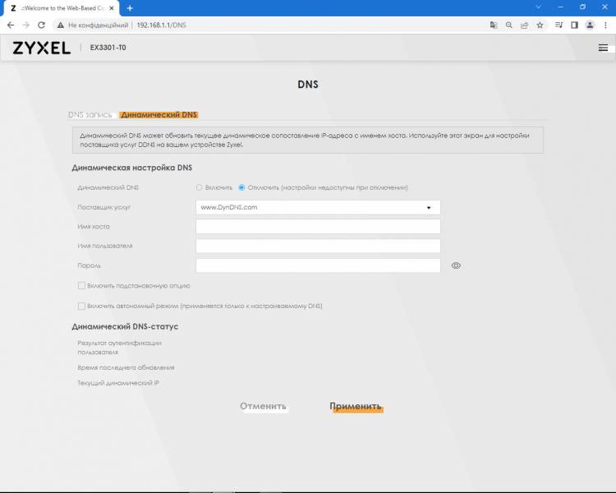Open the Chrome profile icon

pos(590,25)
